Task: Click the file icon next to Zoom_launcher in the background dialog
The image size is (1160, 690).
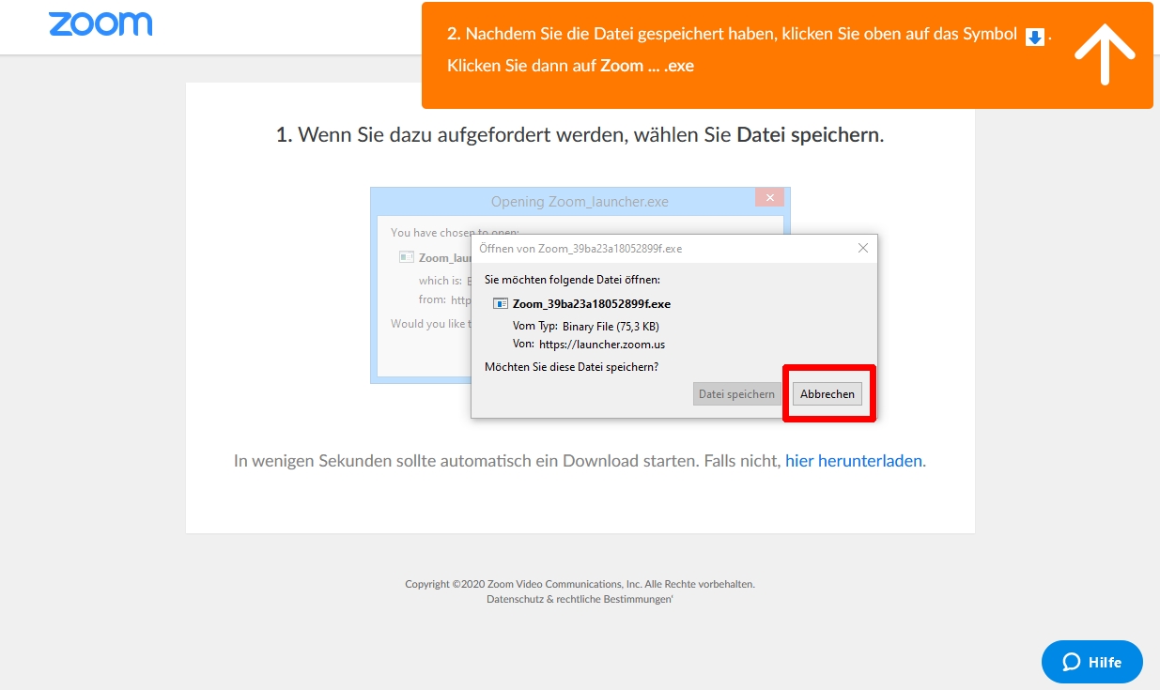Action: 406,257
